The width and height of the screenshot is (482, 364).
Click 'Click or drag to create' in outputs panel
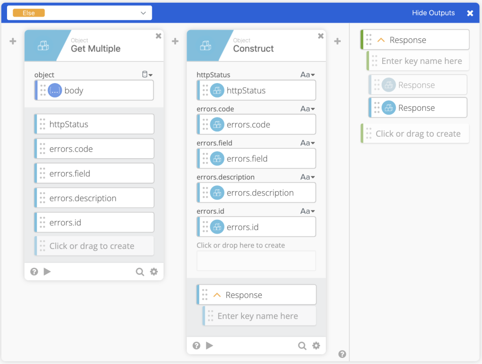[415, 133]
